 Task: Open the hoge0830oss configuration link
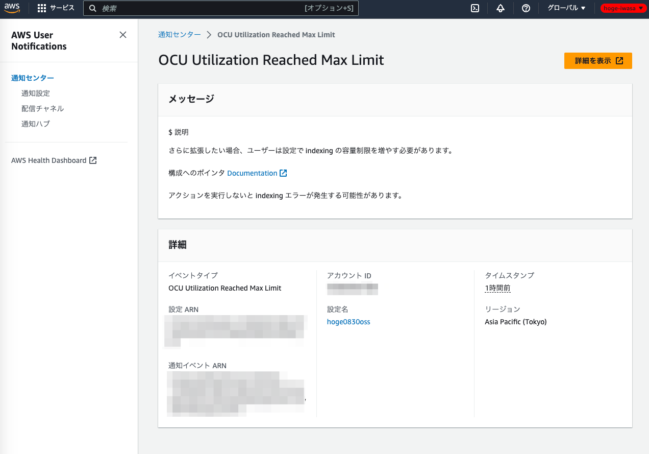coord(348,322)
